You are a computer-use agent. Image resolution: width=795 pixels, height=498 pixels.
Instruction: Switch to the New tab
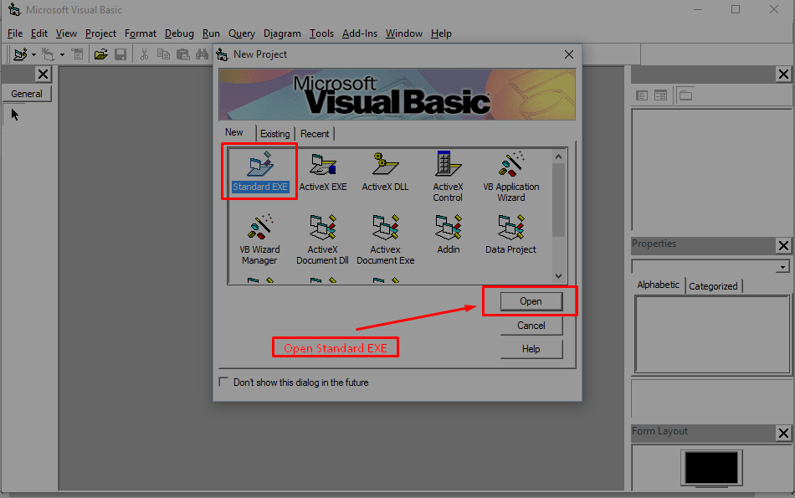(234, 132)
